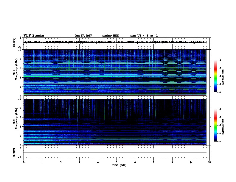The image size is (236, 182).
Task: Click the "-7" label on ch.2 color bar
Action: tap(220, 141)
